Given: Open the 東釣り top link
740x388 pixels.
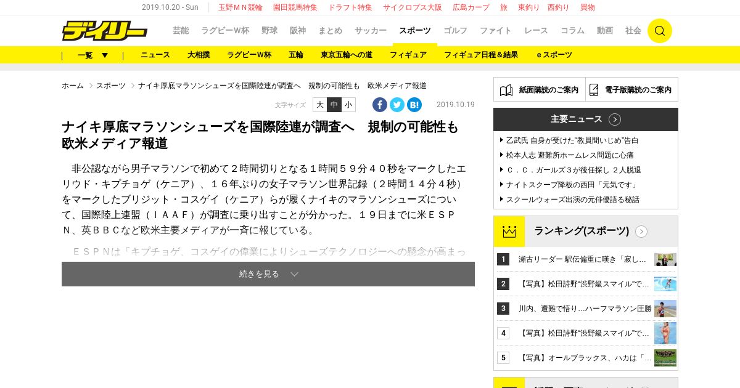Looking at the screenshot, I should 529,7.
